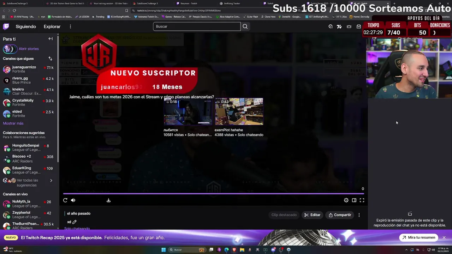
Task: Edit the clip title with pencil icon
Action: click(75, 222)
